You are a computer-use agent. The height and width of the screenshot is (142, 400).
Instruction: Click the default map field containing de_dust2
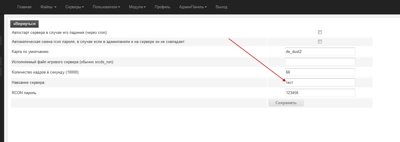click(x=320, y=51)
